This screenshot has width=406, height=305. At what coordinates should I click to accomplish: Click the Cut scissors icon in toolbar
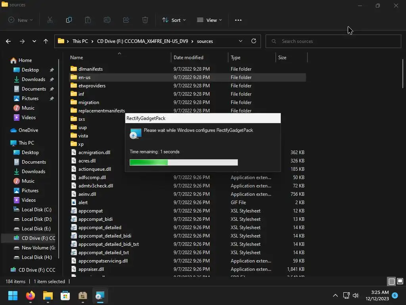(50, 20)
